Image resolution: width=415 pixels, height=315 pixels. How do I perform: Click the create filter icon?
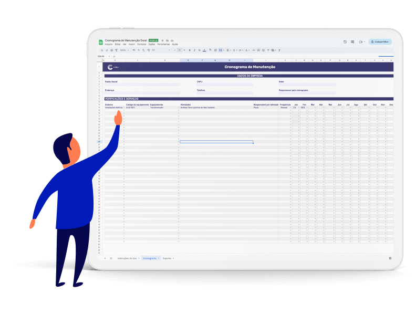[x=268, y=50]
